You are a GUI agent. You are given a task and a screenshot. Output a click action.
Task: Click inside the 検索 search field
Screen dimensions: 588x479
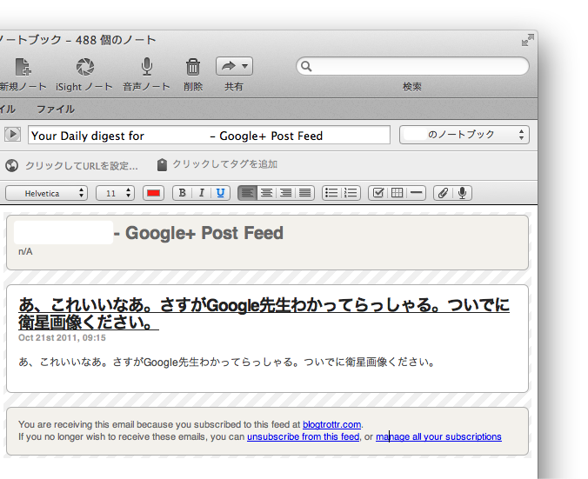point(412,66)
